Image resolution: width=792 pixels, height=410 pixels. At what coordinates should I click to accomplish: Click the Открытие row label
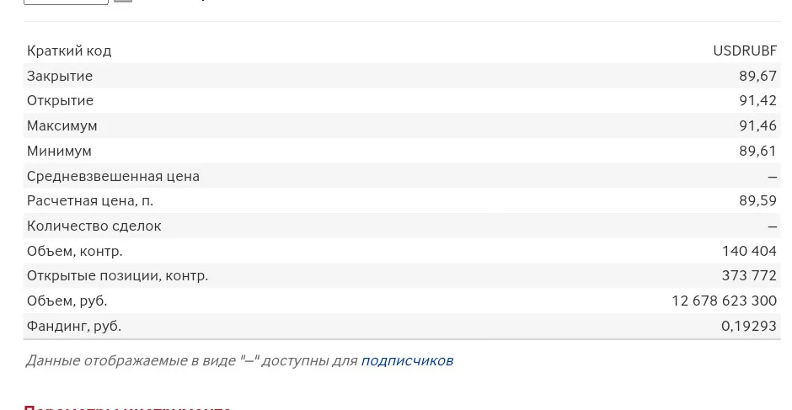(x=60, y=100)
